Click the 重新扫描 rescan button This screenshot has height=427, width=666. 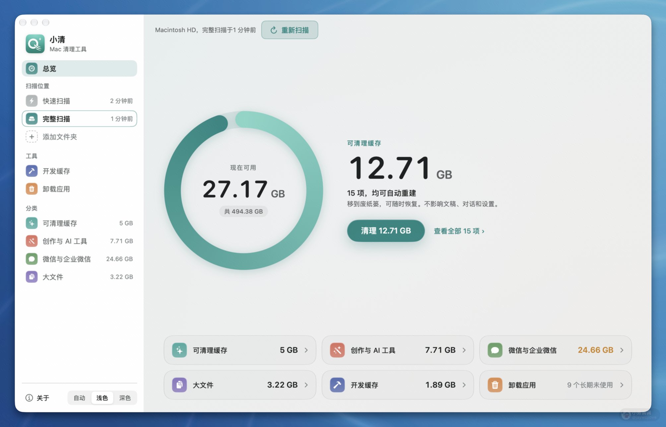click(290, 30)
